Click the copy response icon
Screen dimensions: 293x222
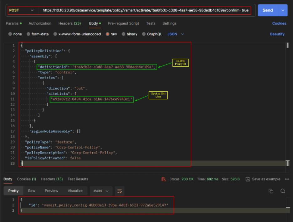pos(271,191)
